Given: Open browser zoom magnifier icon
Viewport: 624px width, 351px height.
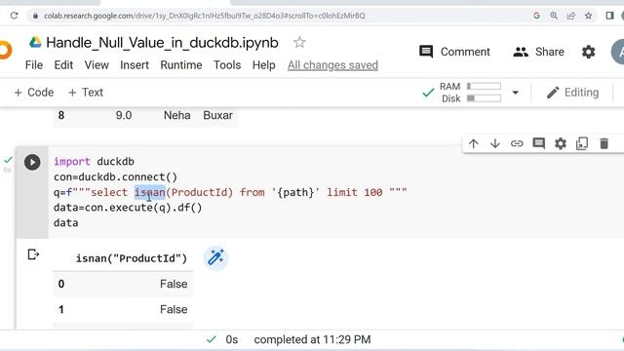Looking at the screenshot, I should point(554,16).
